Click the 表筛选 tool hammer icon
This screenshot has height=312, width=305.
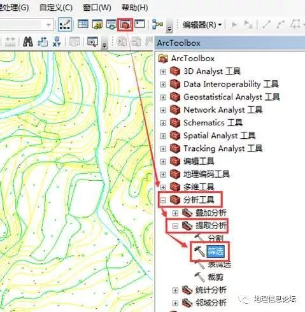click(x=199, y=265)
